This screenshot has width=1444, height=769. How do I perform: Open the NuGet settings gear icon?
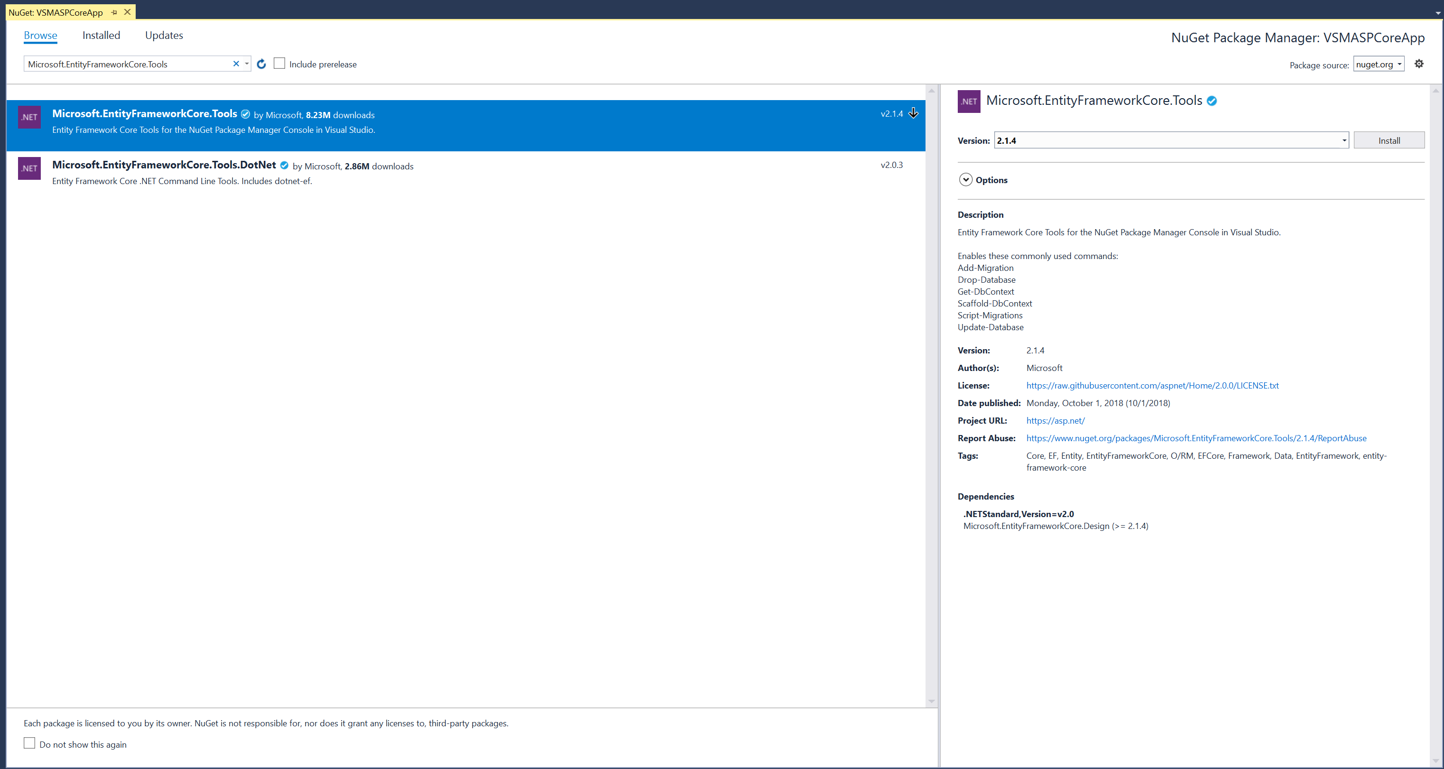(x=1419, y=64)
